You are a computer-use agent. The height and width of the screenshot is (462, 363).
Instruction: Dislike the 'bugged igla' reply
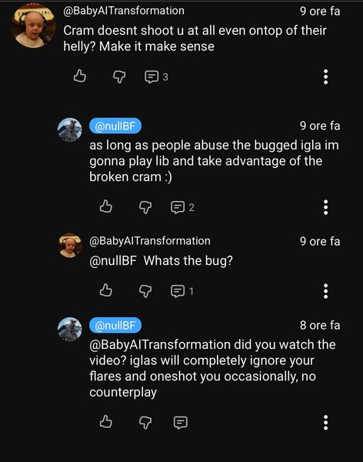(145, 207)
